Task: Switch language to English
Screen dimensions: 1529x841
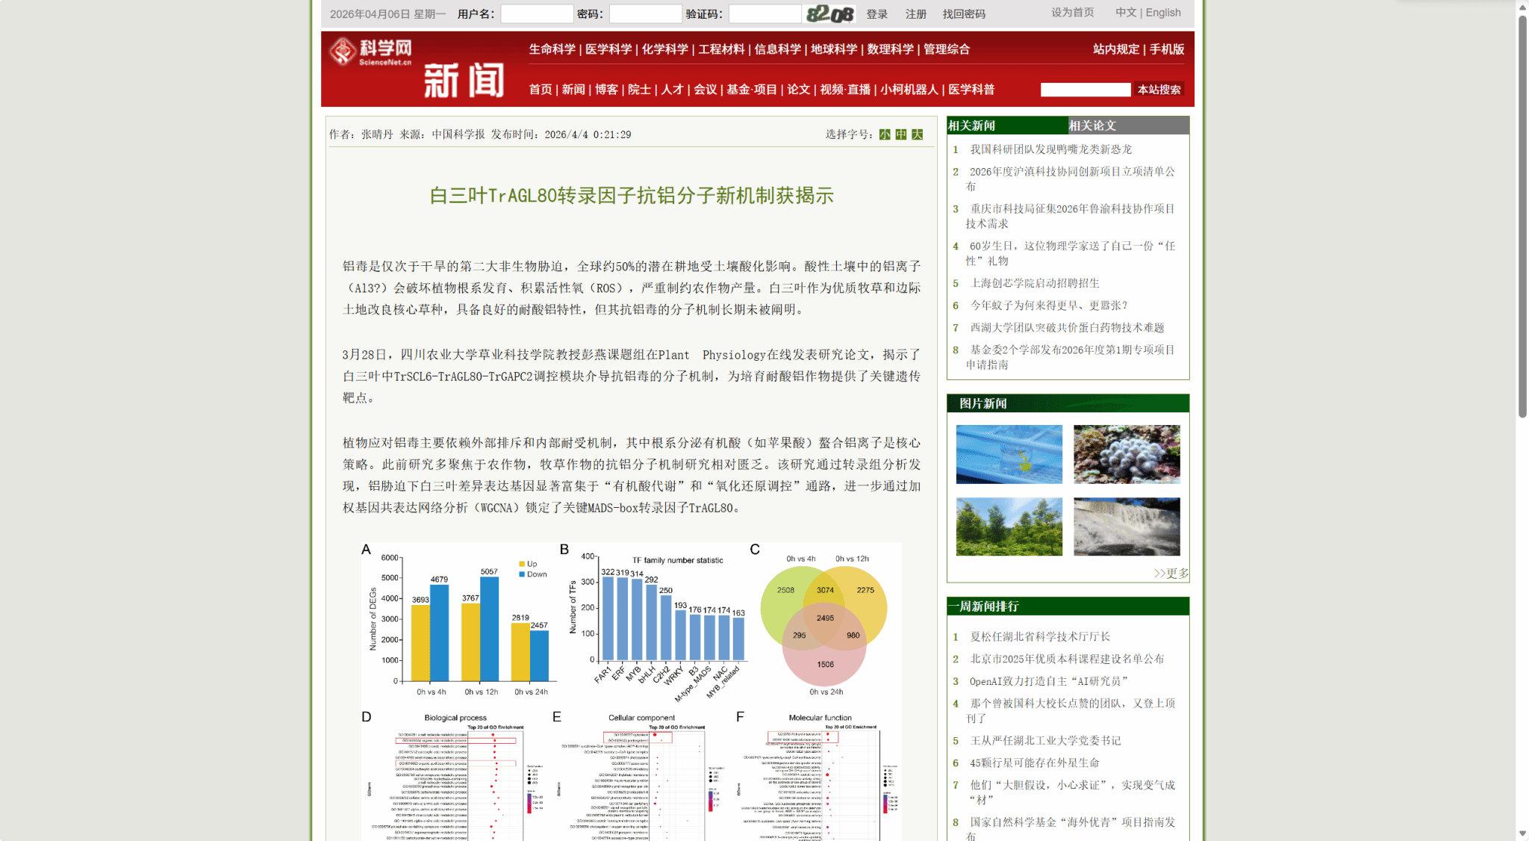Action: tap(1163, 13)
